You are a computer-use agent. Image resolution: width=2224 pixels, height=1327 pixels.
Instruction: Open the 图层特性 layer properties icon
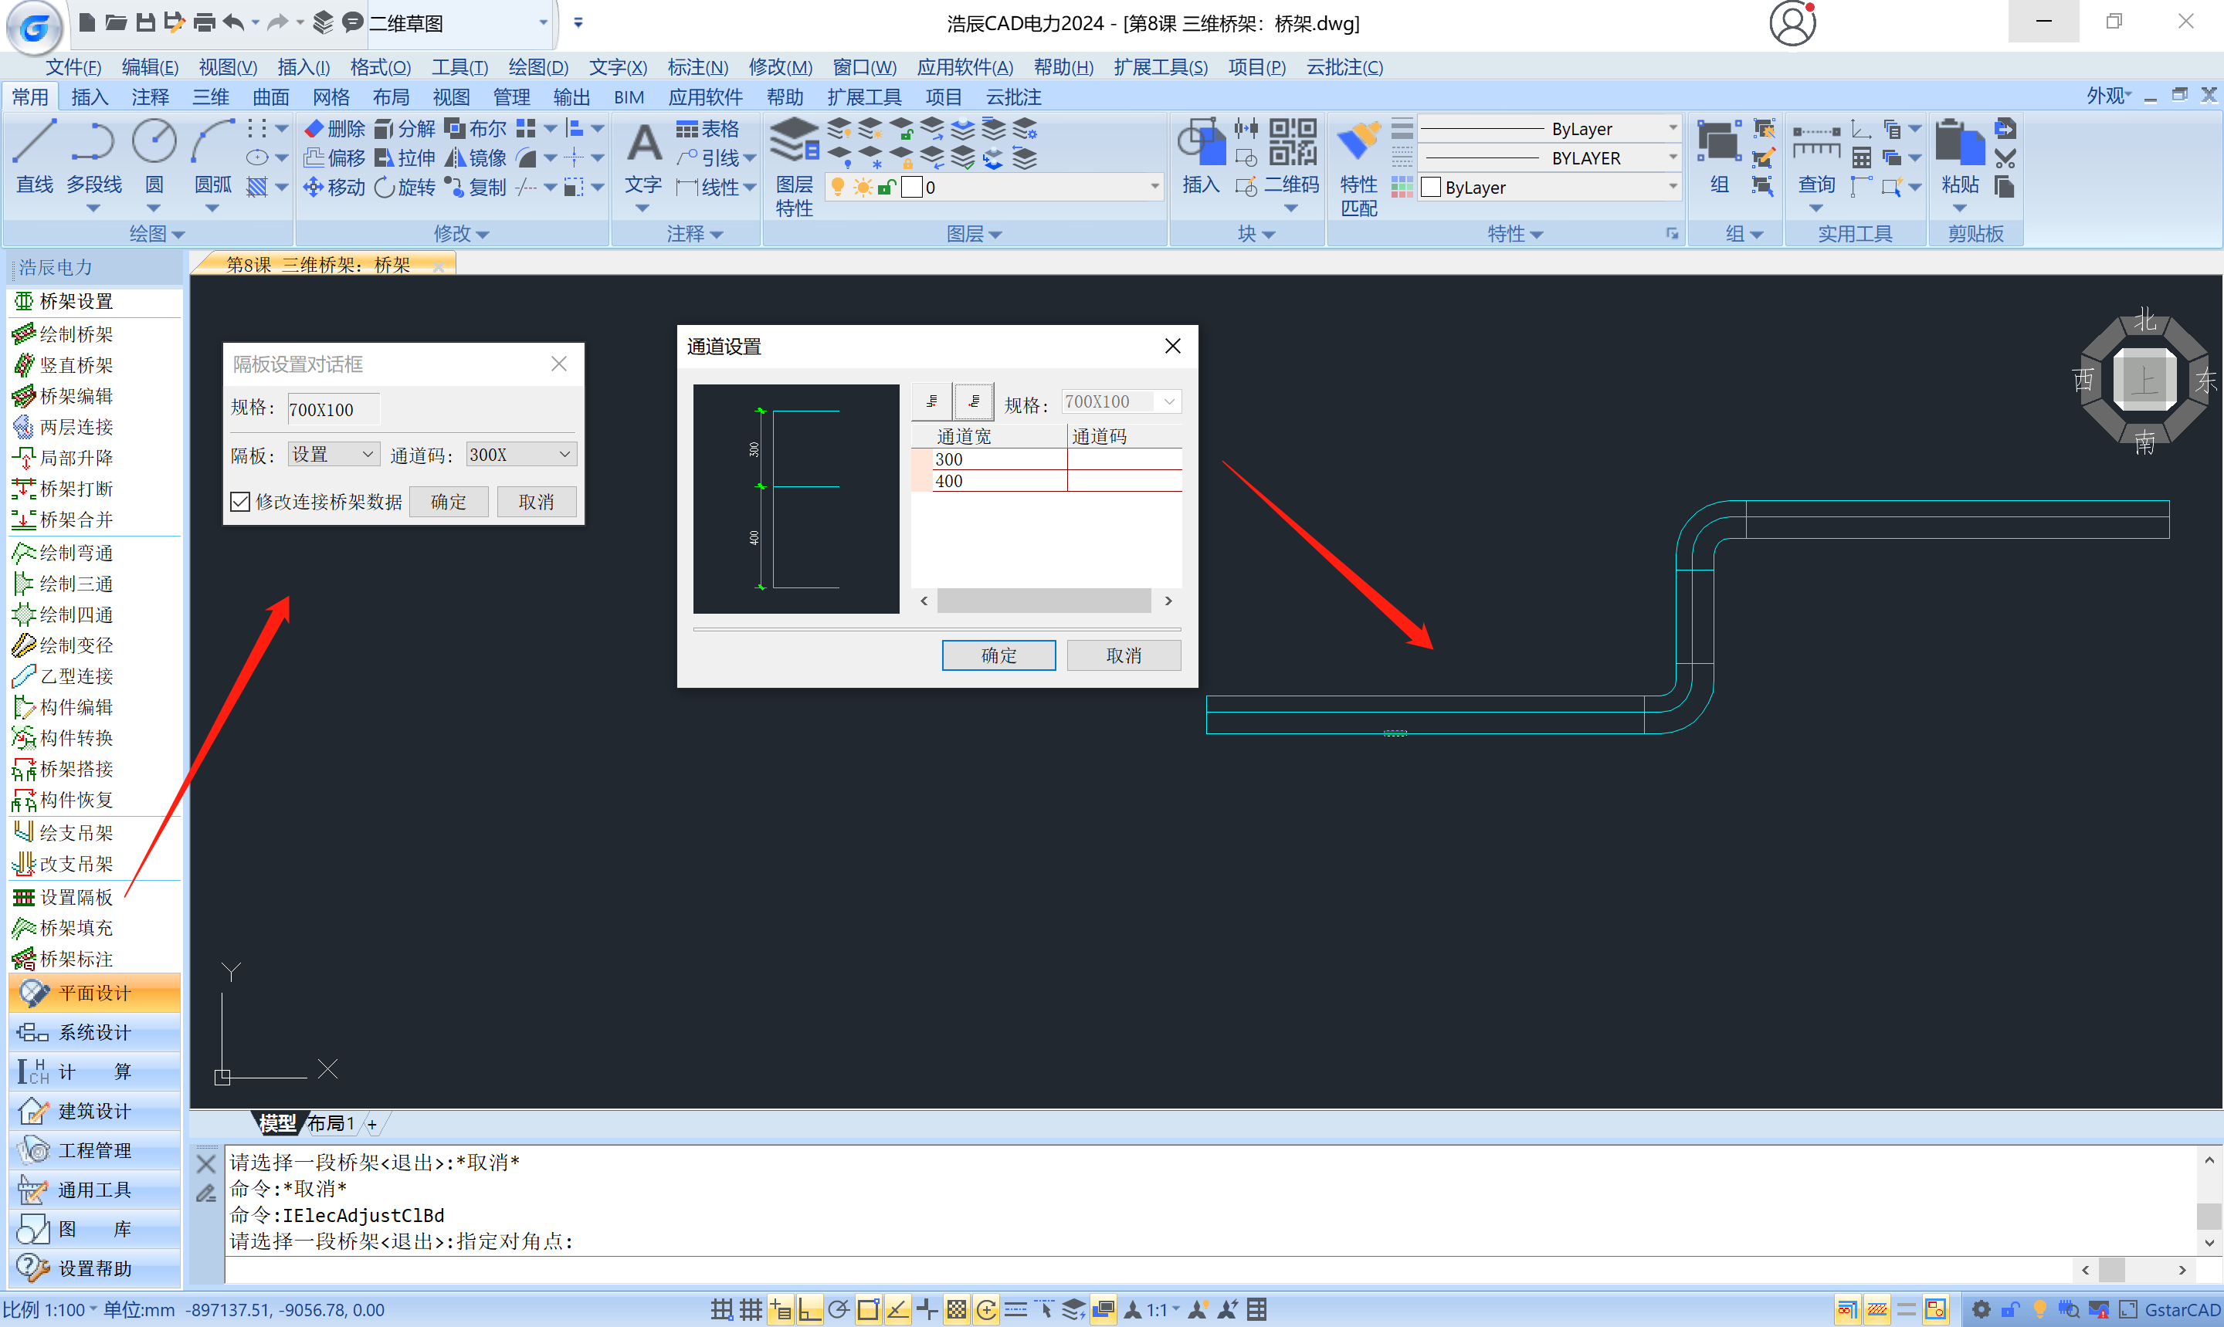[x=793, y=143]
